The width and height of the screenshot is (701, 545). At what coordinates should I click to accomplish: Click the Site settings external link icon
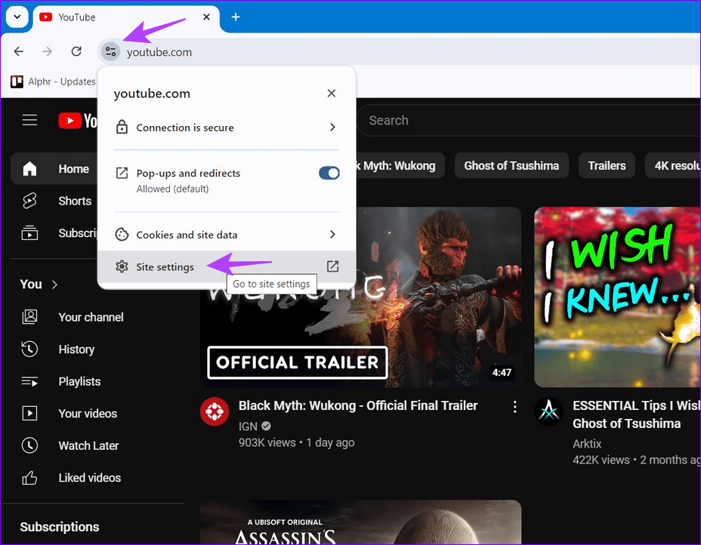click(x=332, y=266)
